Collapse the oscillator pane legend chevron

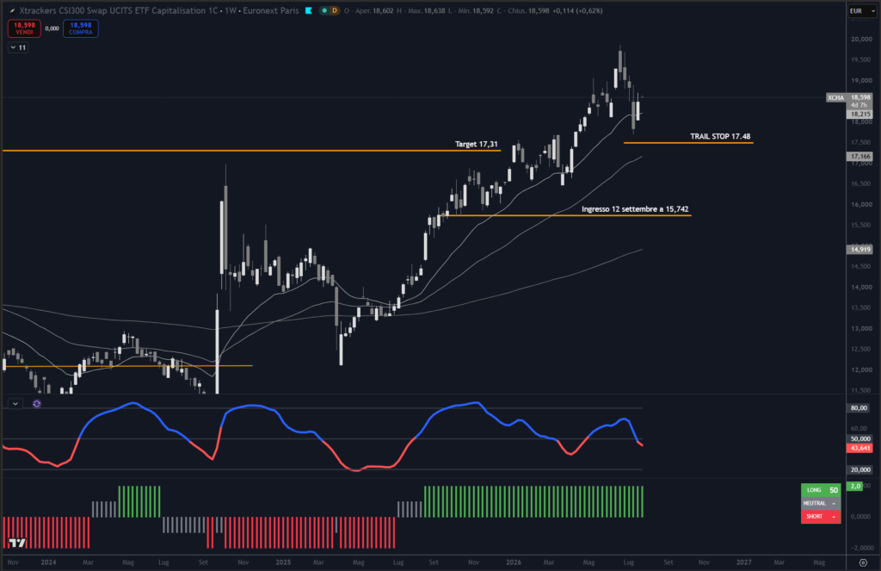(15, 404)
